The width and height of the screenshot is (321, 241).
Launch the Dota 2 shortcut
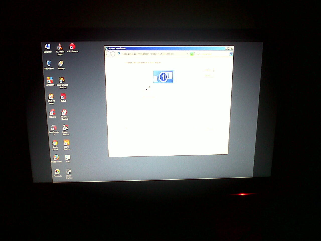63,98
